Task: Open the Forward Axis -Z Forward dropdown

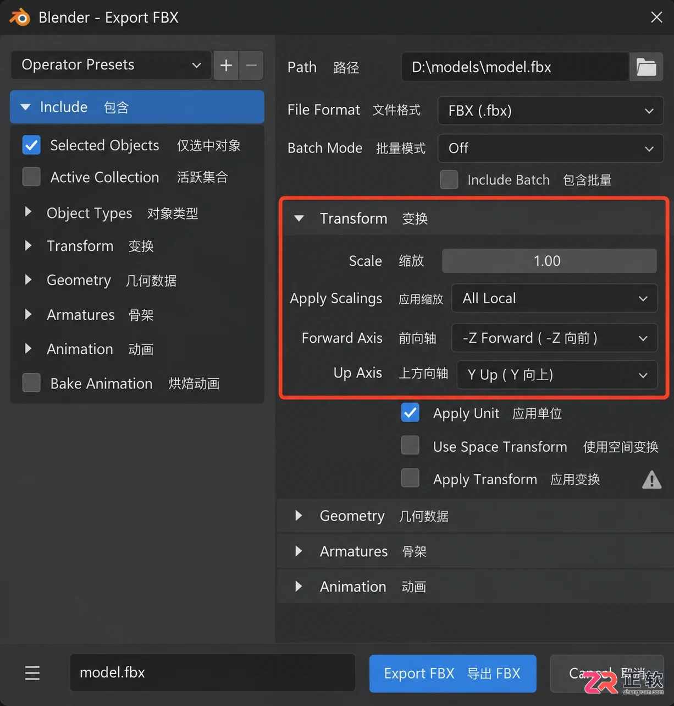Action: click(554, 338)
